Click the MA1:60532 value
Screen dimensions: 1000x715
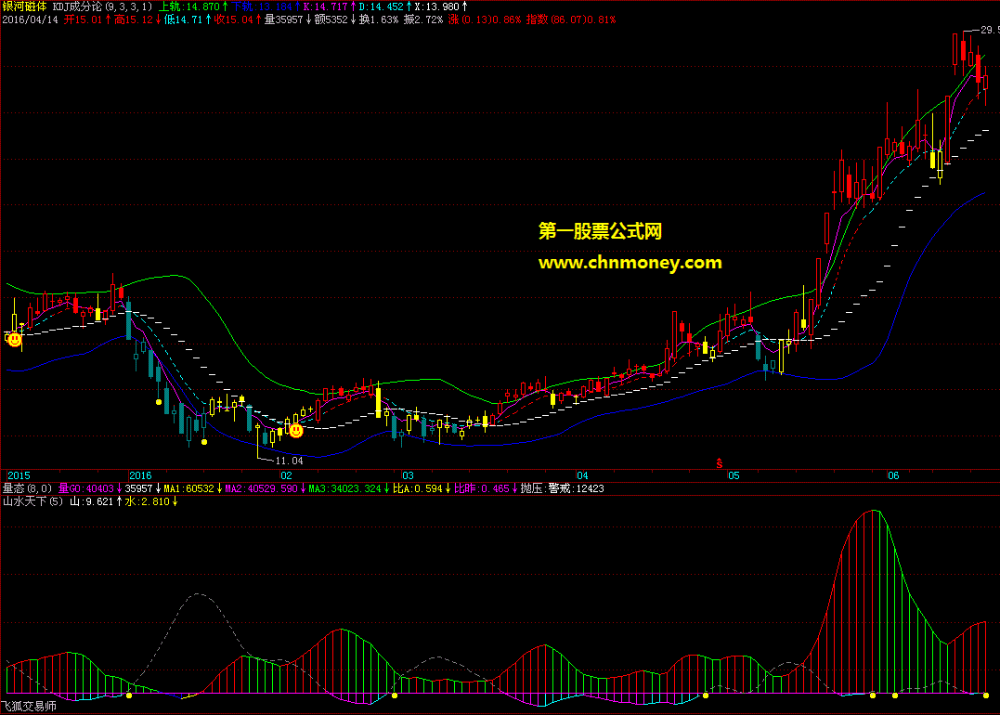click(188, 488)
